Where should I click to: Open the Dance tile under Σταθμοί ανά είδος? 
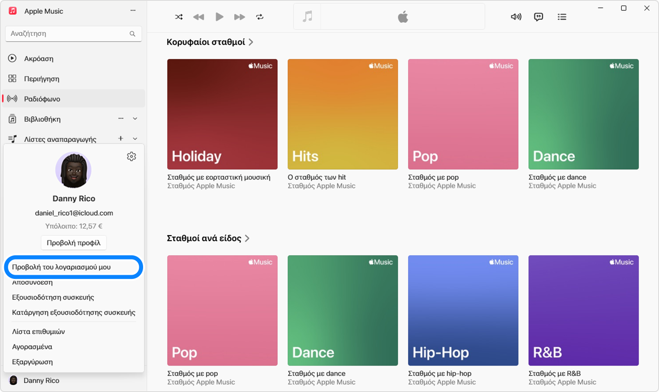click(343, 310)
